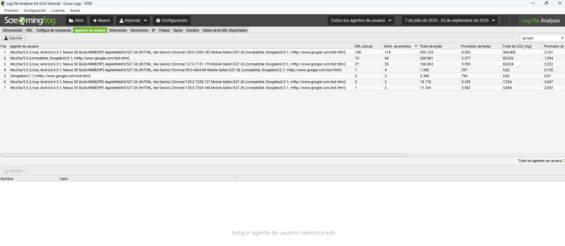Clear the 'google' search filter with X
The width and height of the screenshot is (565, 246).
pos(562,38)
